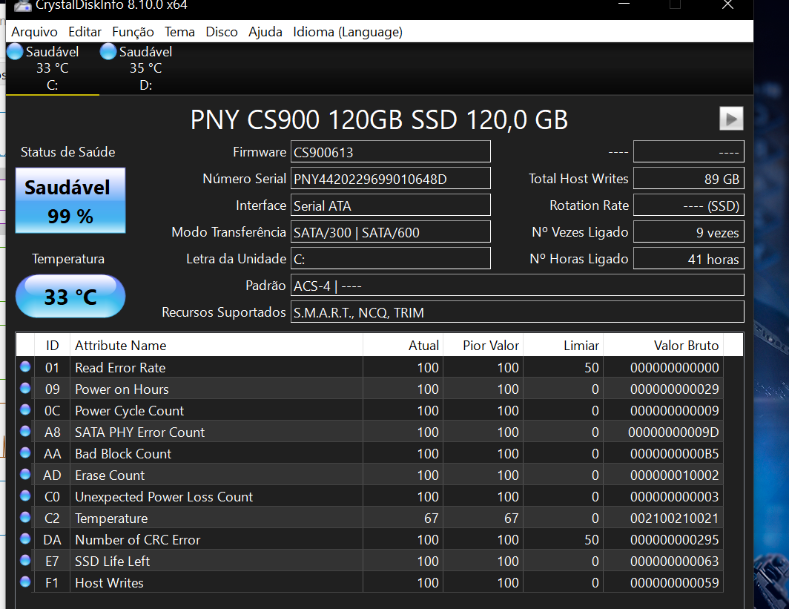Click the Recursos Suportados field
Screen dimensions: 789x609
tap(518, 312)
